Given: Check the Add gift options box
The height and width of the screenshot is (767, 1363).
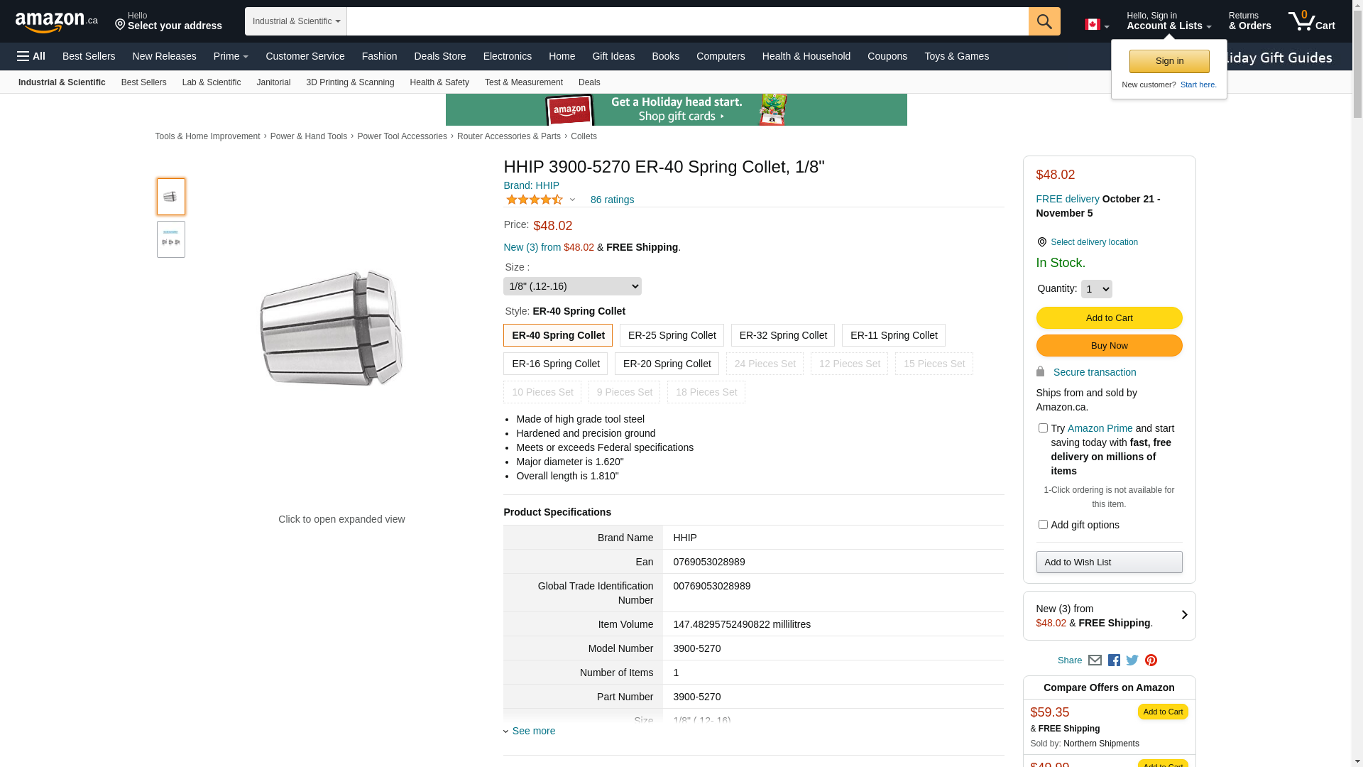Looking at the screenshot, I should (x=1043, y=525).
